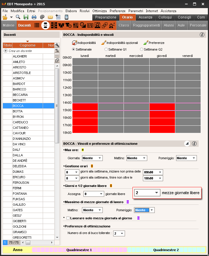The width and height of the screenshot is (209, 256).
Task: Click the gray mercoledì 10h00 schedule cell
Action: coord(136,77)
